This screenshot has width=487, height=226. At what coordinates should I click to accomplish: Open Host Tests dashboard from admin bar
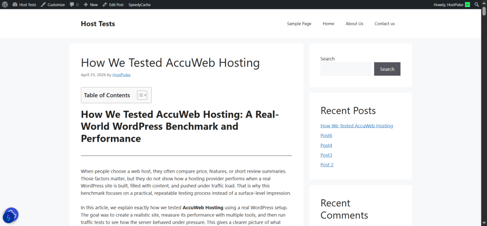24,4
